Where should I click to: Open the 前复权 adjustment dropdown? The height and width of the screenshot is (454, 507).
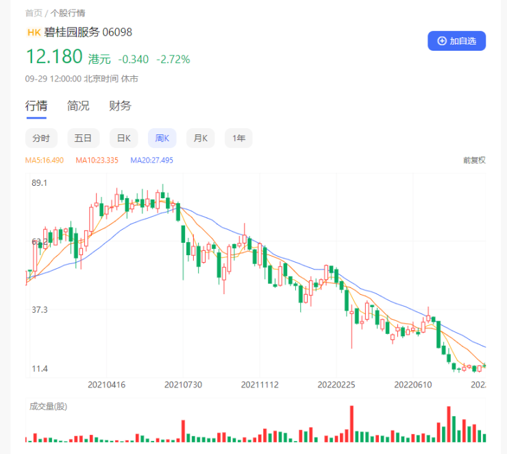(x=474, y=160)
